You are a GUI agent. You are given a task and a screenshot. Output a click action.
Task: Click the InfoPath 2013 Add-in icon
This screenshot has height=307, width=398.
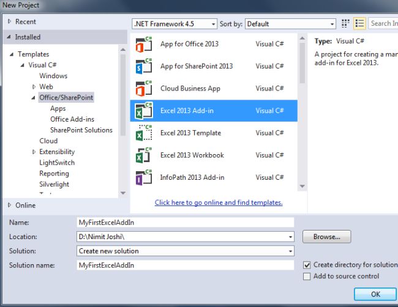tap(144, 177)
